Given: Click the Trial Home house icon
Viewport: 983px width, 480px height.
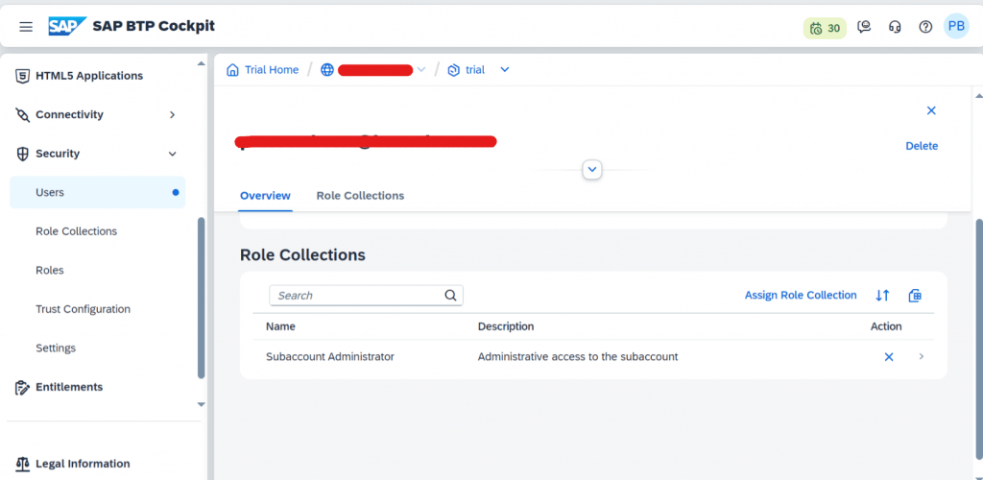Looking at the screenshot, I should tap(232, 69).
